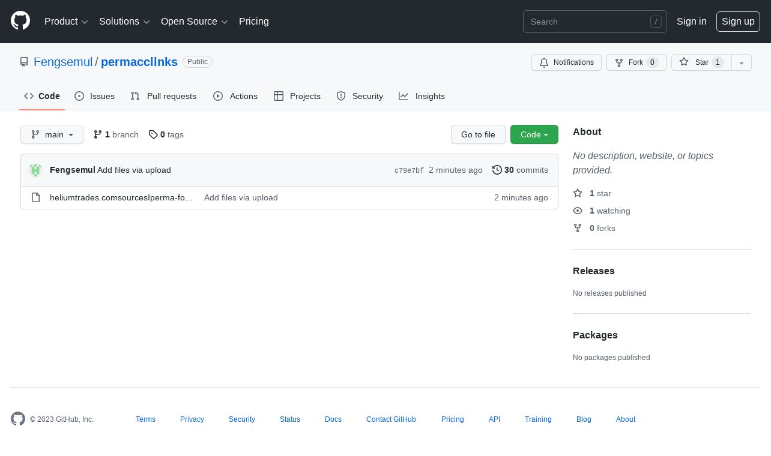The width and height of the screenshot is (771, 456).
Task: Open the Privacy footer link
Action: click(x=192, y=419)
